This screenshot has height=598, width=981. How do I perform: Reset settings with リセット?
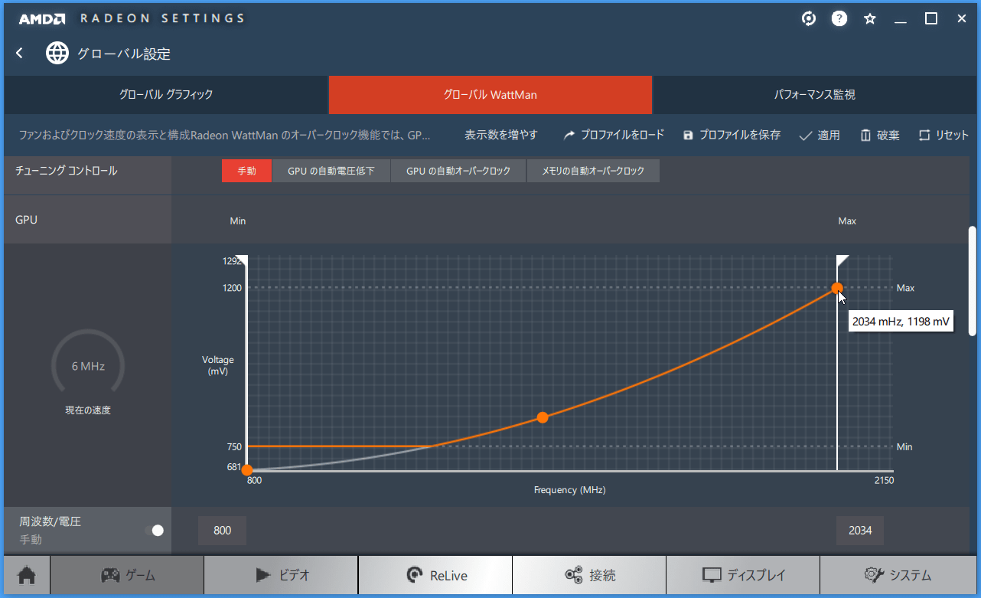click(944, 135)
